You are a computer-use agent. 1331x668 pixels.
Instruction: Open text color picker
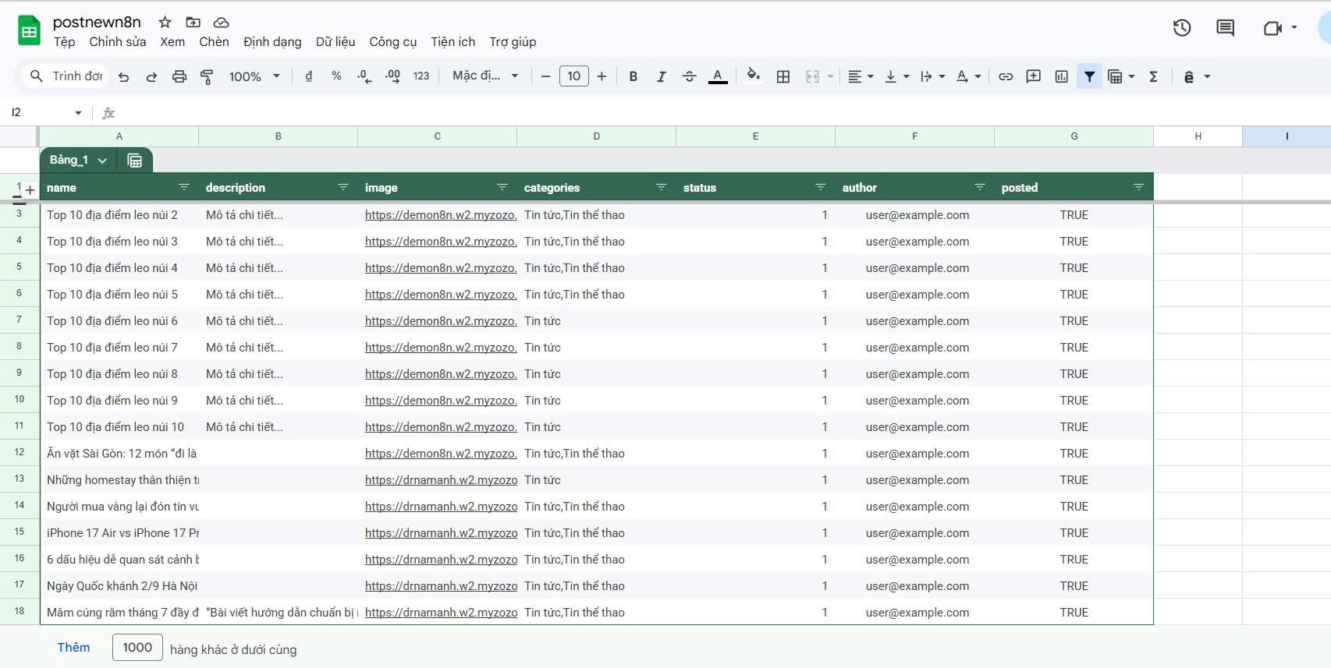(x=718, y=76)
